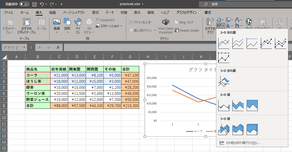Click the insert function fx icon
This screenshot has height=152, width=292.
58,48
